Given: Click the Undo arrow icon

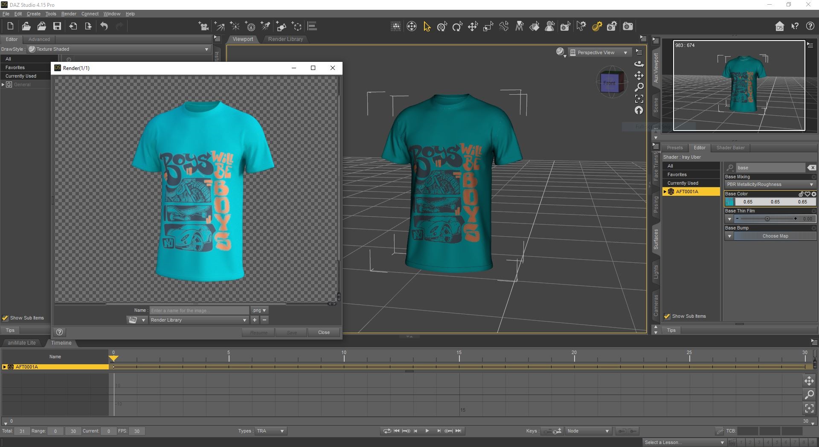Looking at the screenshot, I should pyautogui.click(x=104, y=26).
